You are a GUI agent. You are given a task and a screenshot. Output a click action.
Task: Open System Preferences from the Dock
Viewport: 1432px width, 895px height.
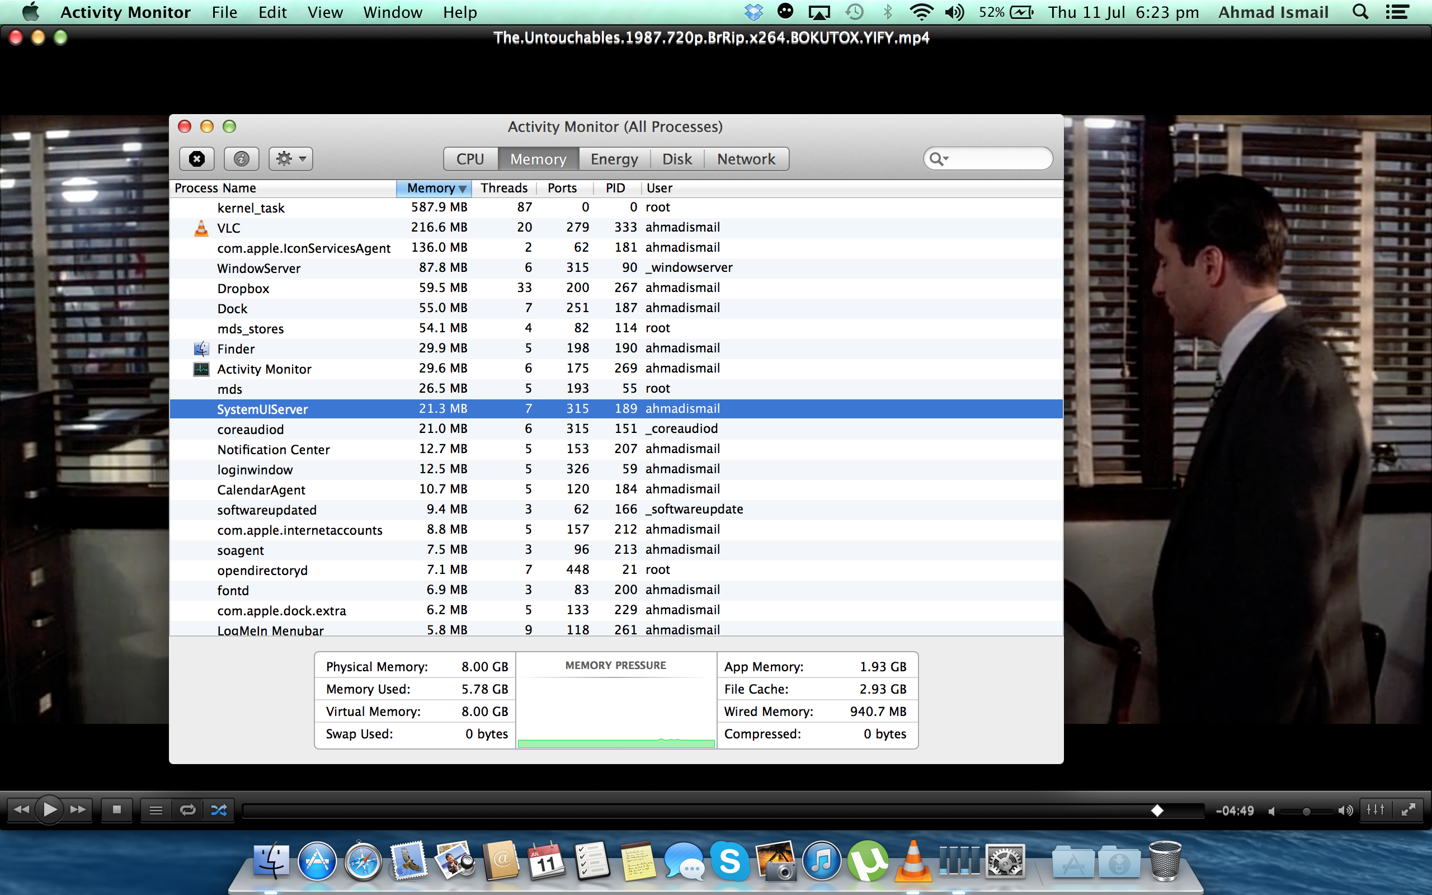1005,861
